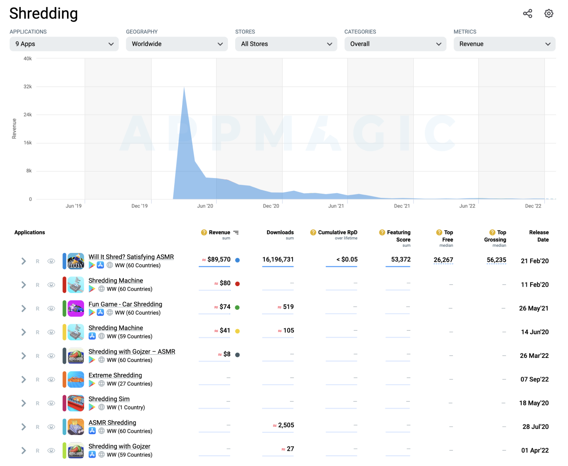Click the Will It Shred app icon
The image size is (568, 466).
point(76,261)
